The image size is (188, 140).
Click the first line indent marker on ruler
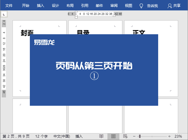tap(76, 12)
